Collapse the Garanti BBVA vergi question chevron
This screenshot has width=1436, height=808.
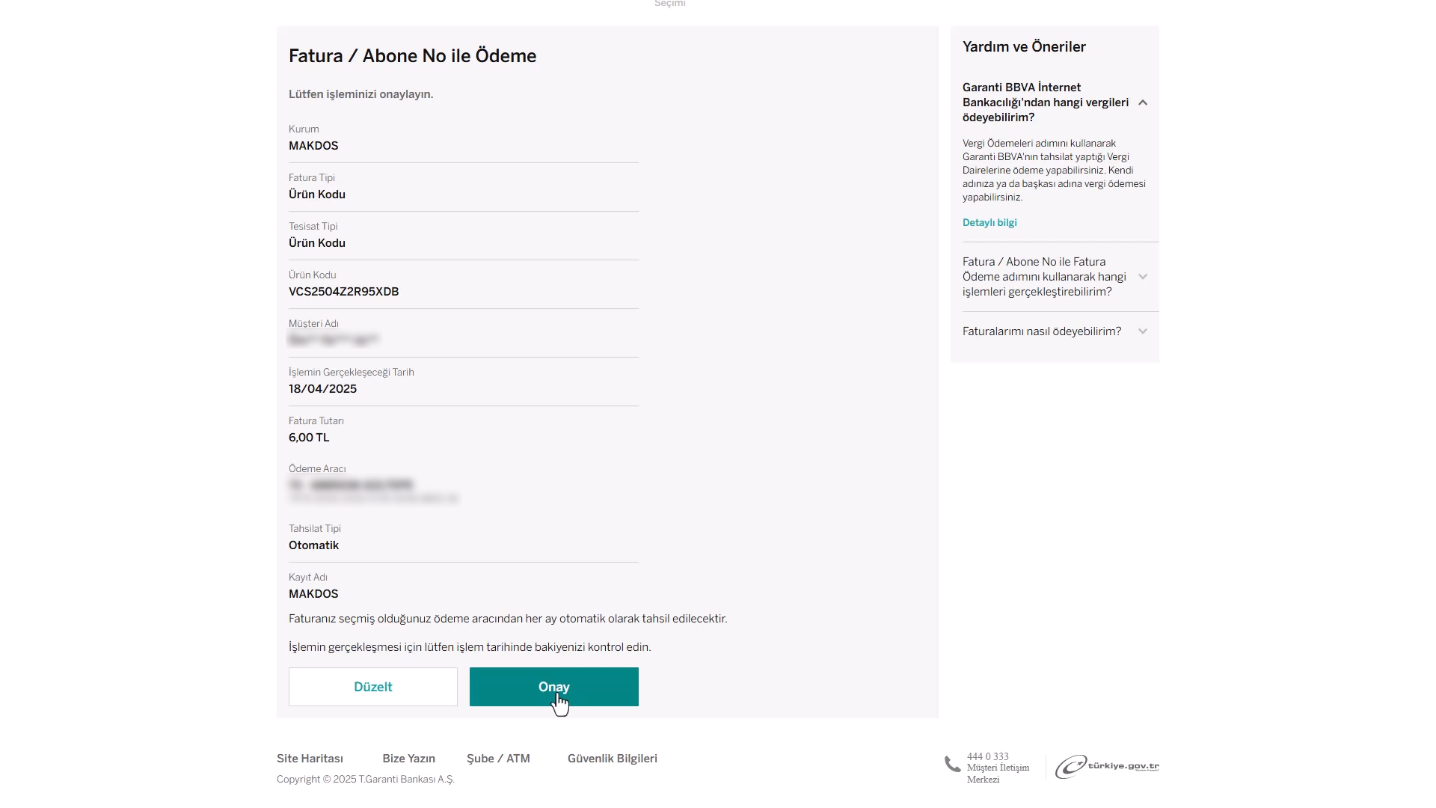pyautogui.click(x=1143, y=102)
